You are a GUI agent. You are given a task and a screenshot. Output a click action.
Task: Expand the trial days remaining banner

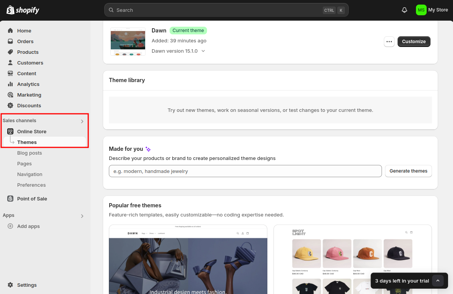point(438,281)
